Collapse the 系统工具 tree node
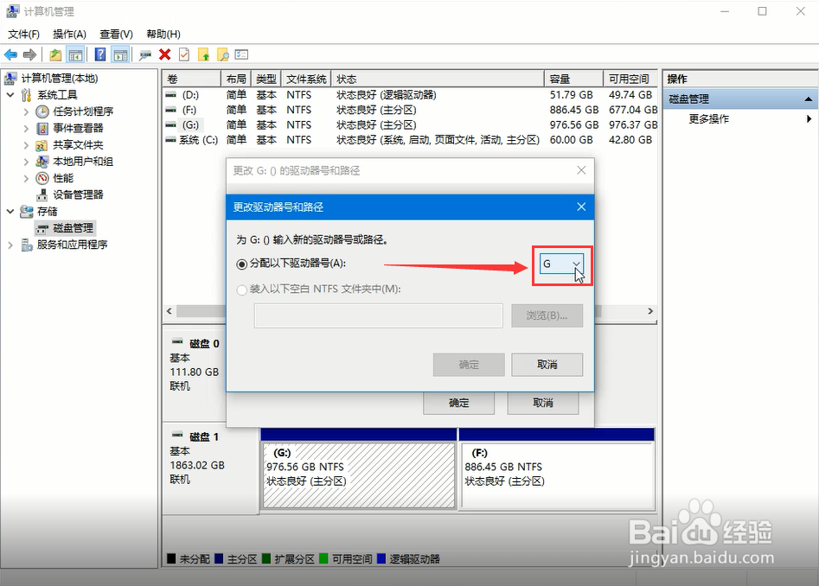Viewport: 819px width, 586px height. pos(10,94)
